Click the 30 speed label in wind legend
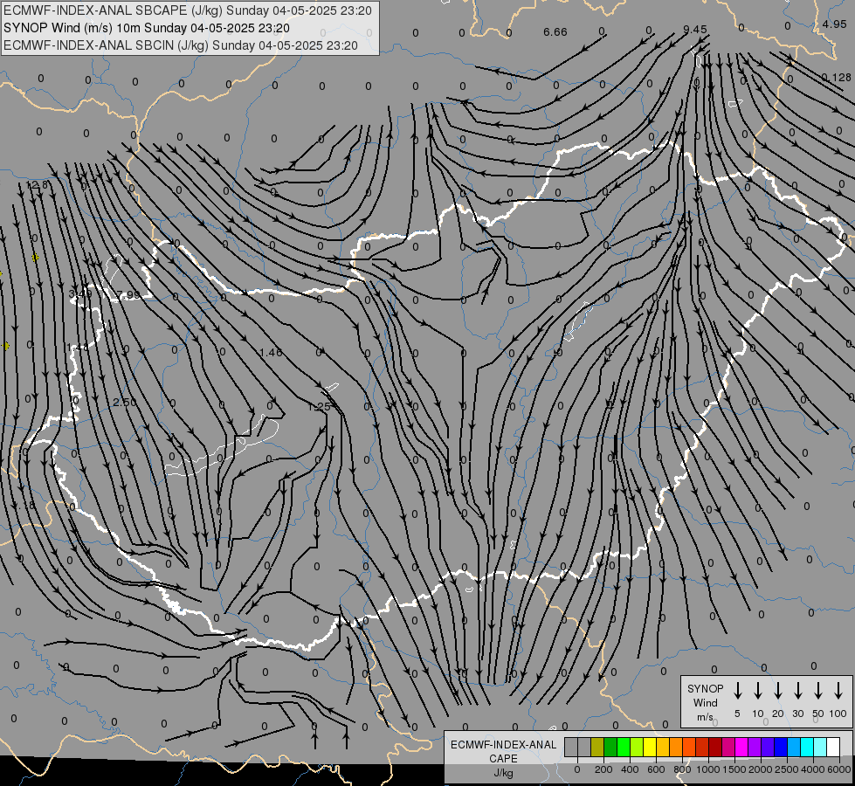 [797, 714]
